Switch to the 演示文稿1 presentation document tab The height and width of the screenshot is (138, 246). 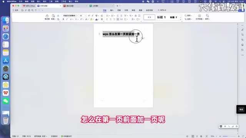click(x=75, y=6)
